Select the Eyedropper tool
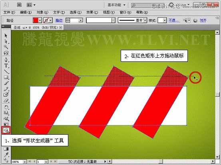 click(6, 155)
